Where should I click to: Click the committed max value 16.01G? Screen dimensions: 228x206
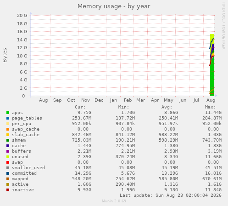click(x=213, y=173)
